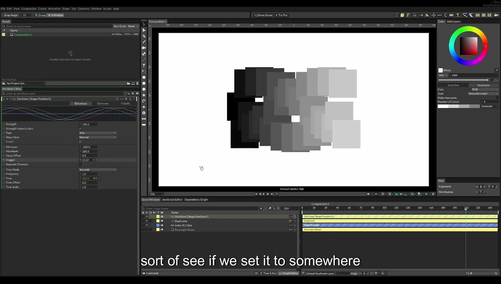Click the White color swatch
Viewport: 501px width, 284px height.
tap(440, 70)
